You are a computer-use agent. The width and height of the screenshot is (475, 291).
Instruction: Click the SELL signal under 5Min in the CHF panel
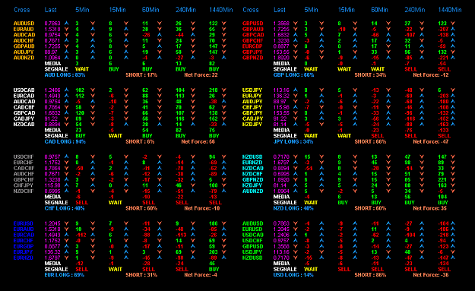(81, 203)
